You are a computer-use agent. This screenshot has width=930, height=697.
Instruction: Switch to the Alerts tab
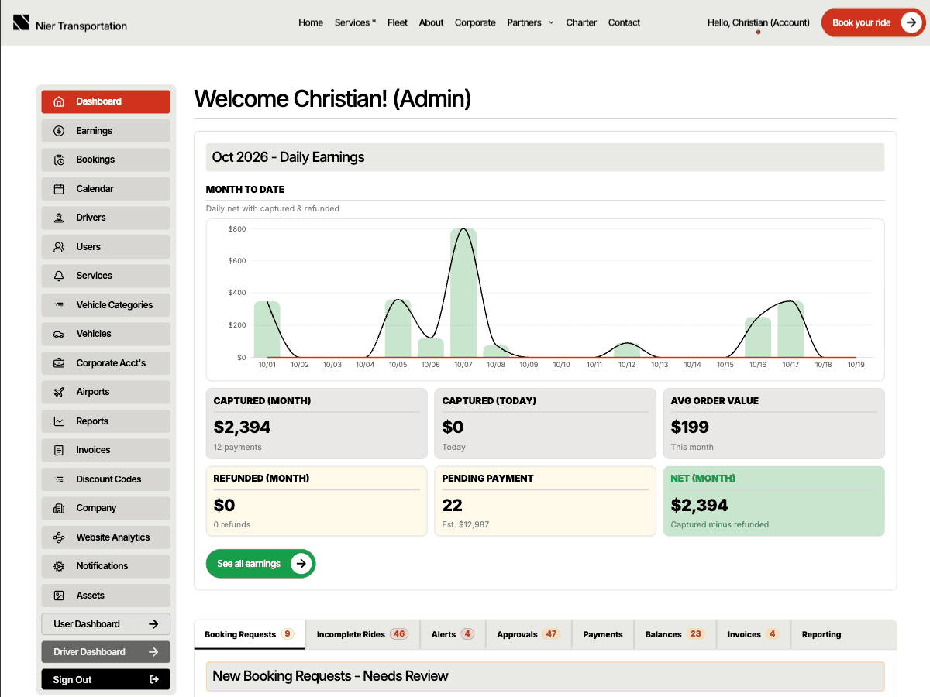(x=453, y=634)
